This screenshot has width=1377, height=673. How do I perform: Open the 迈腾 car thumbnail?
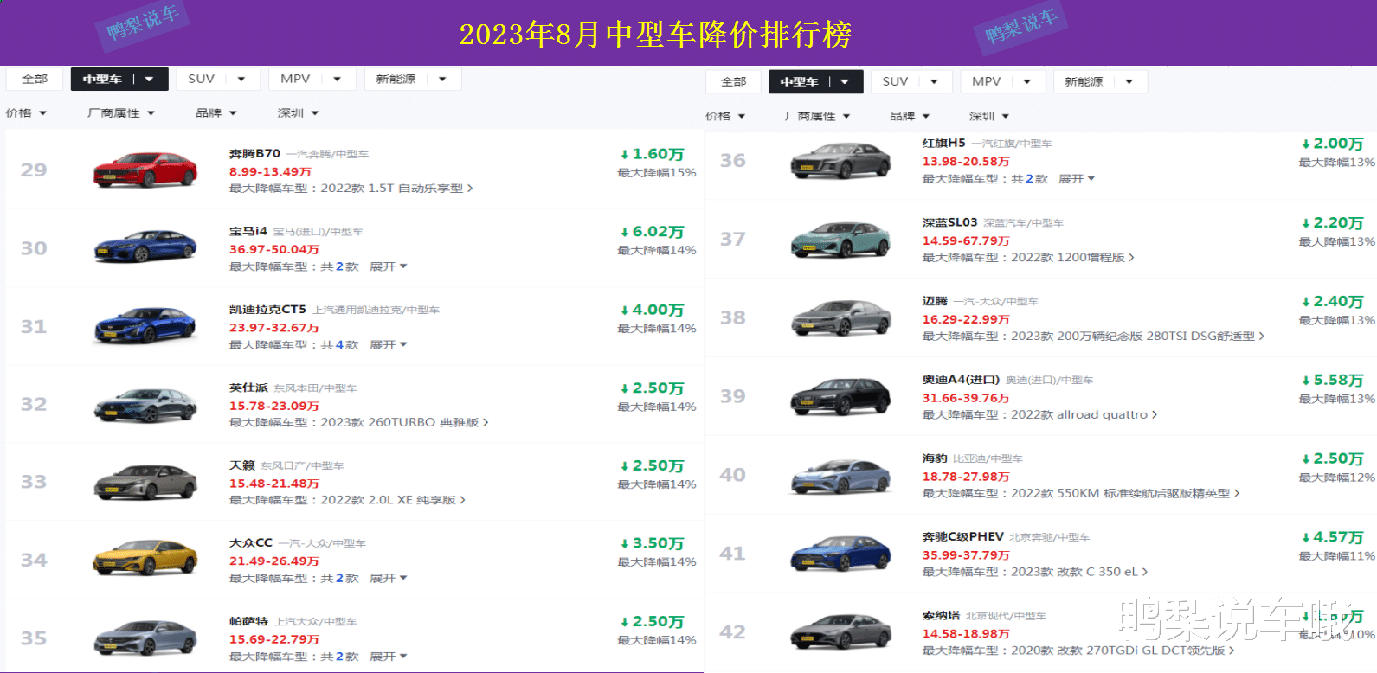click(x=841, y=318)
